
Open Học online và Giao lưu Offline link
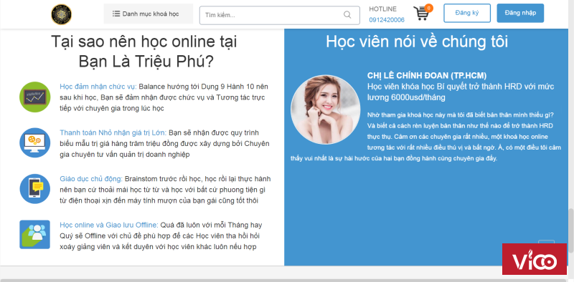(109, 225)
